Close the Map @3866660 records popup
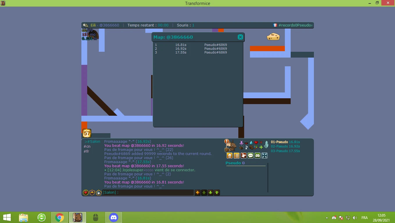Screen dimensions: 395x223 tap(240, 37)
